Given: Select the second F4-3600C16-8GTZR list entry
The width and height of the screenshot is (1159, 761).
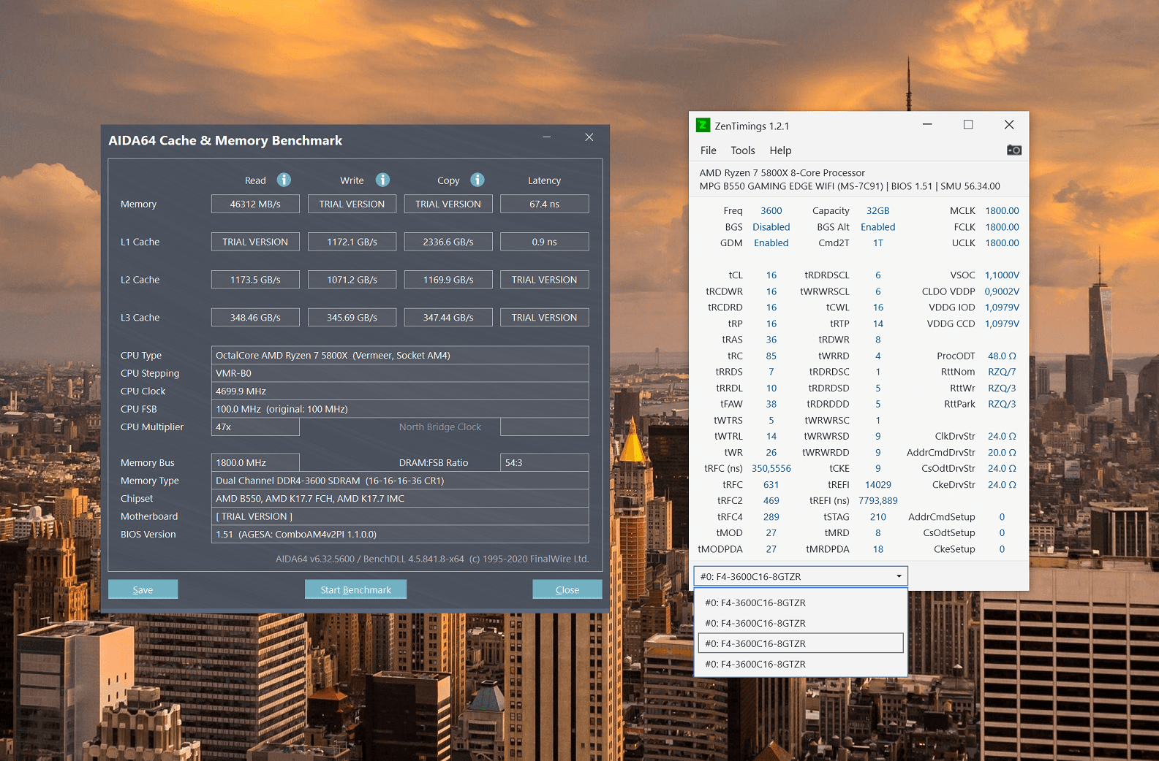Looking at the screenshot, I should [x=801, y=623].
